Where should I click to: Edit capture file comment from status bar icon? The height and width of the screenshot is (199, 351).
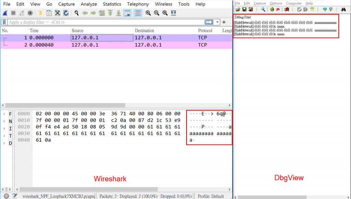15,196
